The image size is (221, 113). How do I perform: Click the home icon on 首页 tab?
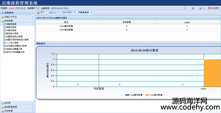coord(38,13)
